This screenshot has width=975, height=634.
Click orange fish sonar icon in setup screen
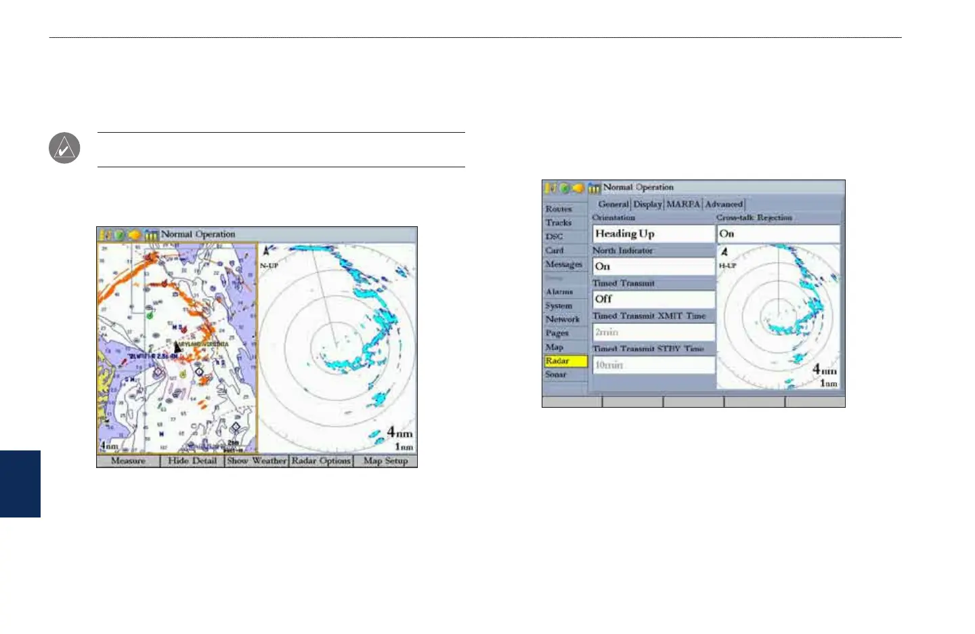point(578,188)
